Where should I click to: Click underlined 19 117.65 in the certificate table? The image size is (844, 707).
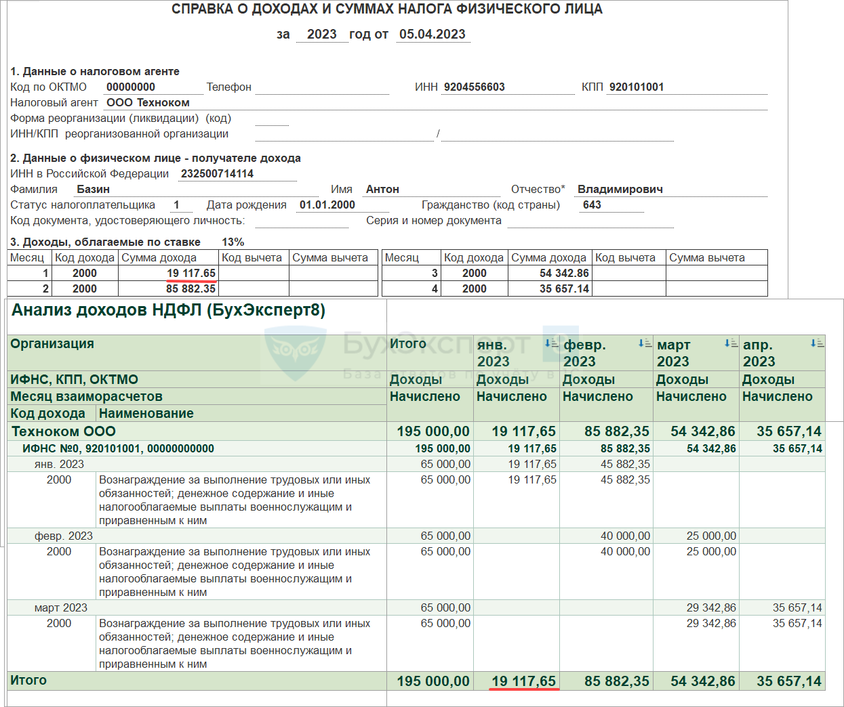(191, 273)
